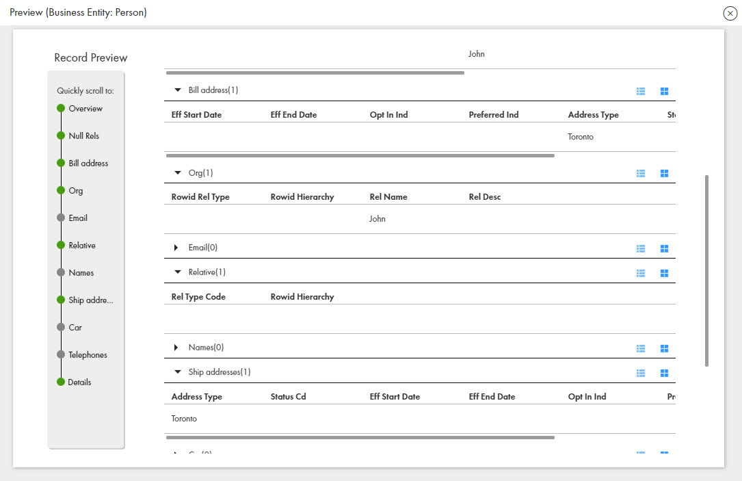Jump to Null Rels section
Viewport: 742px width, 481px height.
point(83,136)
